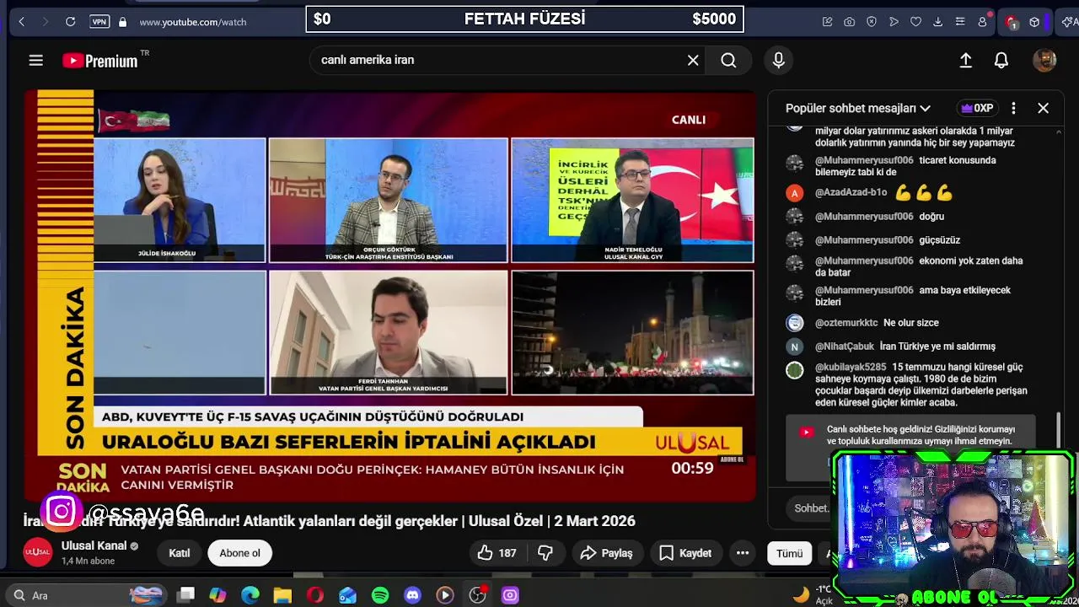The width and height of the screenshot is (1079, 607).
Task: Click the live video player
Action: tap(389, 296)
